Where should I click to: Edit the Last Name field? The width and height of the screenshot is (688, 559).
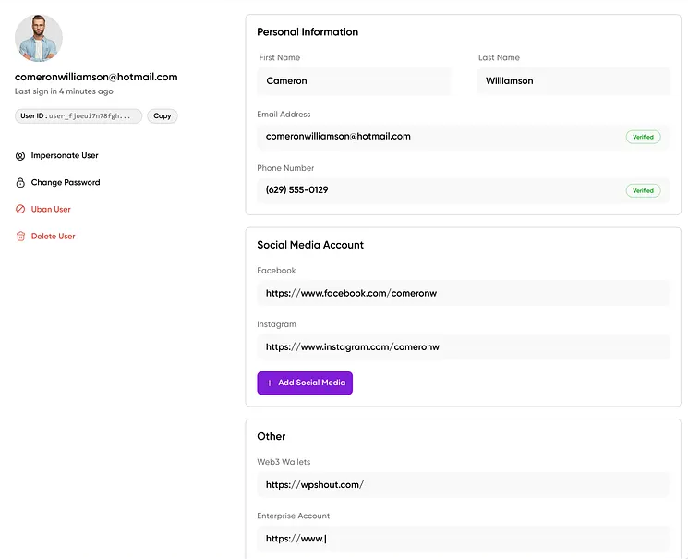(573, 81)
